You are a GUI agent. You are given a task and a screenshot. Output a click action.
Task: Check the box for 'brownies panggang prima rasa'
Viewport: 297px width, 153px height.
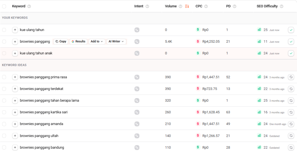(x=4, y=77)
